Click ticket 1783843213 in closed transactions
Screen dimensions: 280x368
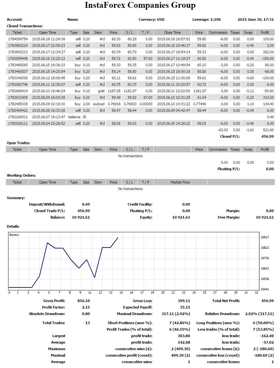click(x=18, y=52)
